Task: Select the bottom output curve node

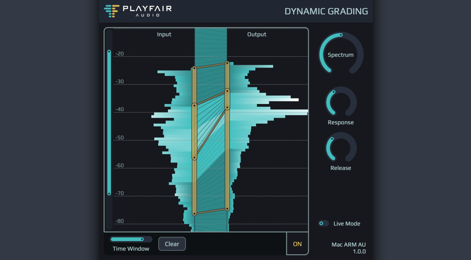Action: pyautogui.click(x=228, y=209)
